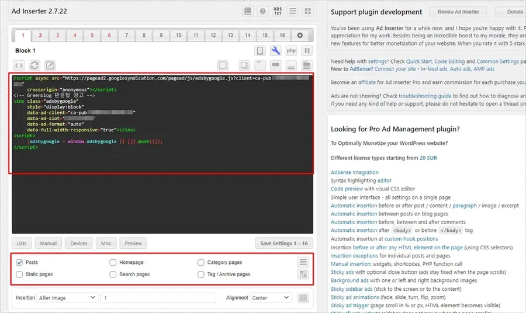Click the insertion number field containing 1
The width and height of the screenshot is (526, 313).
click(158, 298)
